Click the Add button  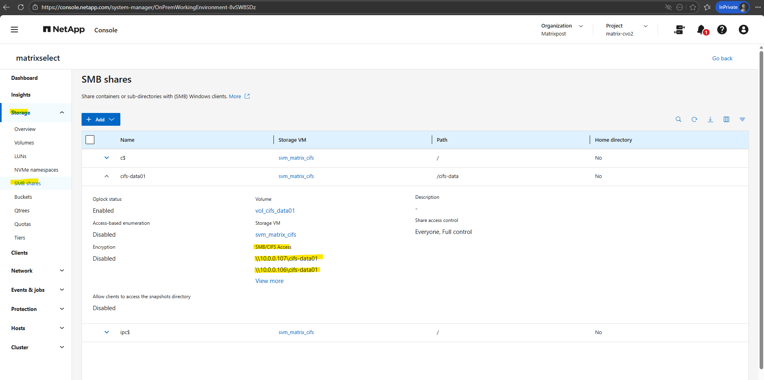[101, 119]
